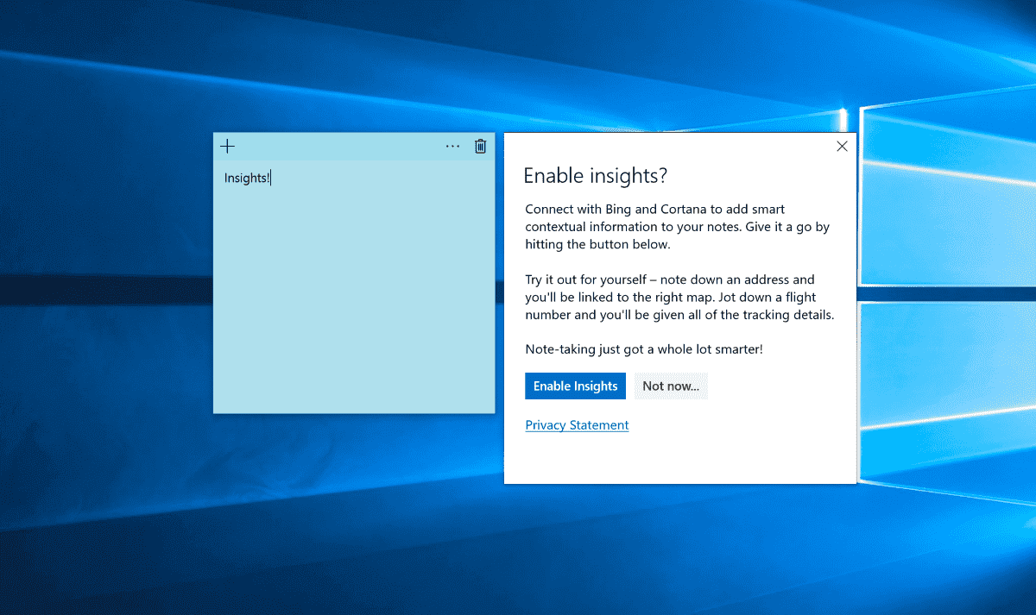This screenshot has width=1036, height=615.
Task: Click the "Enable insights?" heading
Action: point(596,176)
